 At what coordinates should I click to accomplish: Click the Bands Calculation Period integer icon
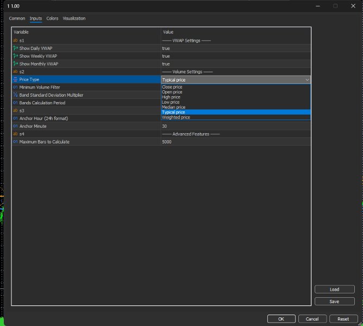pyautogui.click(x=15, y=103)
